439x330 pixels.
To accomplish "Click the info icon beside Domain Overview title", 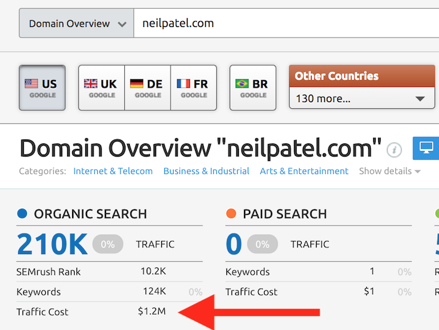I will [x=394, y=150].
